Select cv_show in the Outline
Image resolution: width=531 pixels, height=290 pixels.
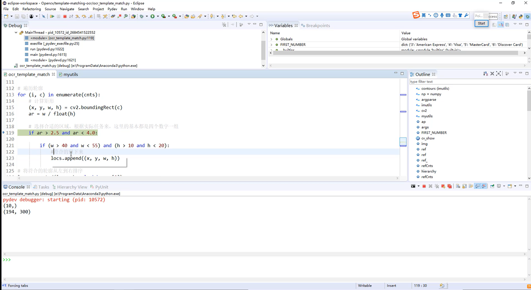428,138
